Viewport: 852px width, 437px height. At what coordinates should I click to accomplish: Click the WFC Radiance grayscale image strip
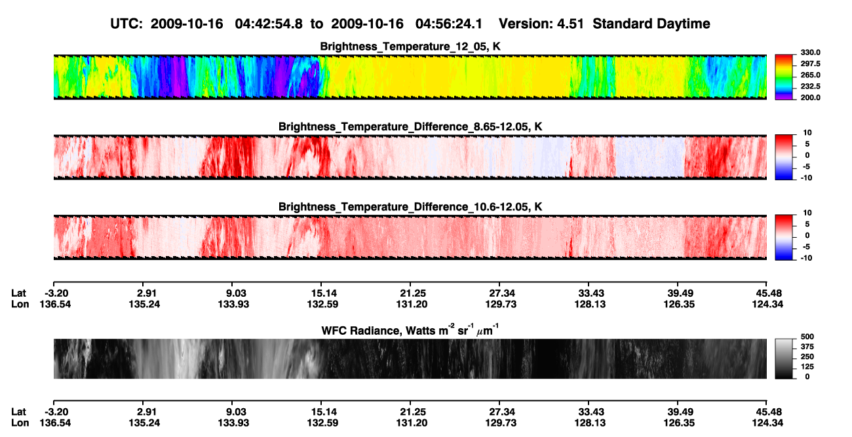pos(410,358)
